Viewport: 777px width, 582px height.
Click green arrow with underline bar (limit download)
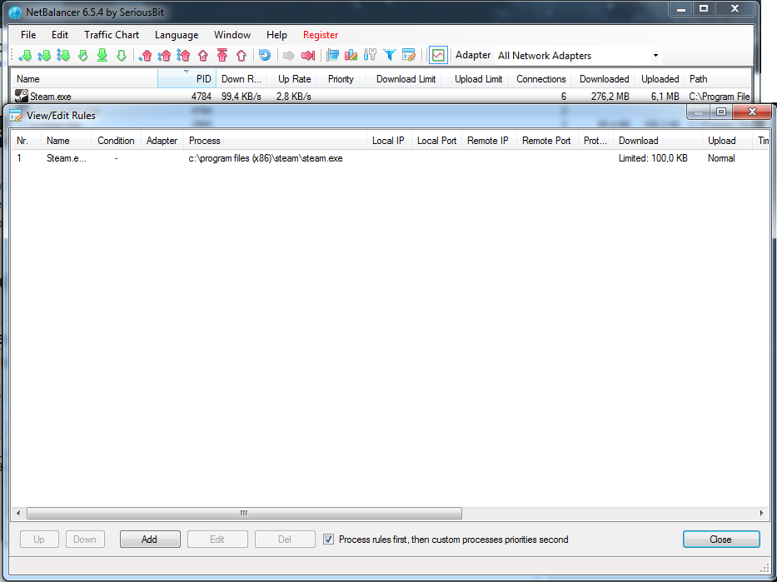[x=102, y=56]
